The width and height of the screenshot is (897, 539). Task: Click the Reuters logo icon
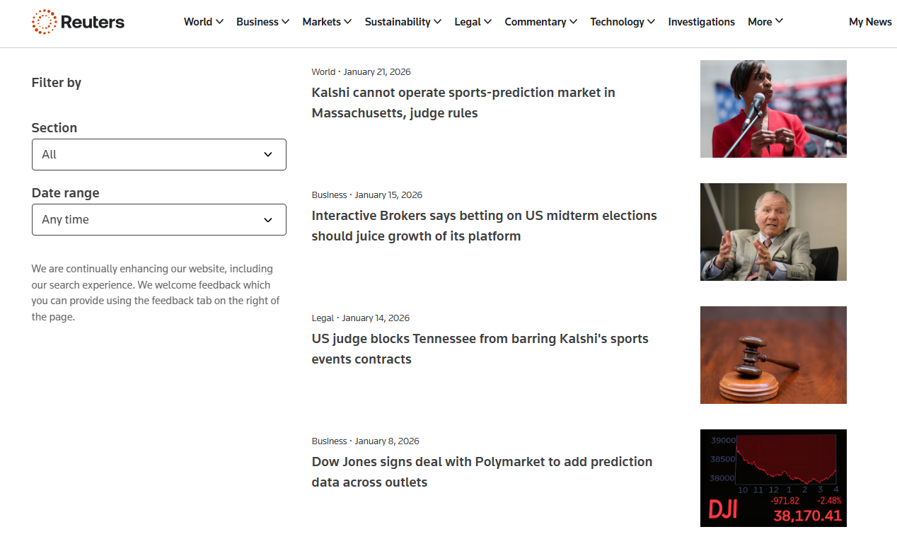coord(44,22)
